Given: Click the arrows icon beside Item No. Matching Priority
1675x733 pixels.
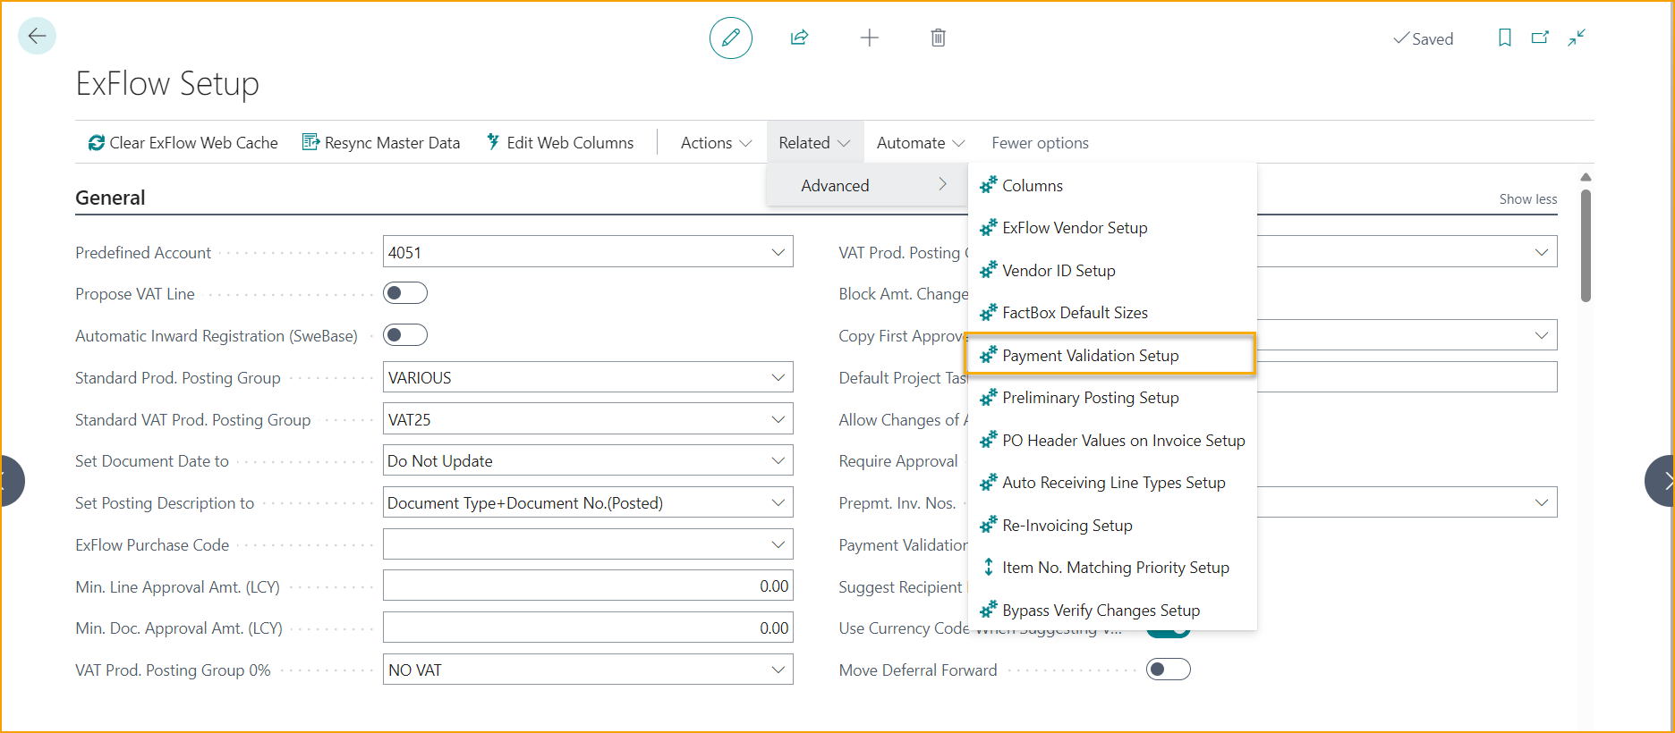Looking at the screenshot, I should tap(988, 567).
